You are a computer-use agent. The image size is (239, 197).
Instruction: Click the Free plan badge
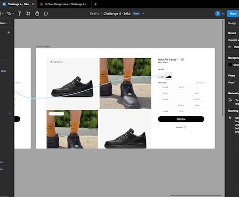click(x=136, y=13)
